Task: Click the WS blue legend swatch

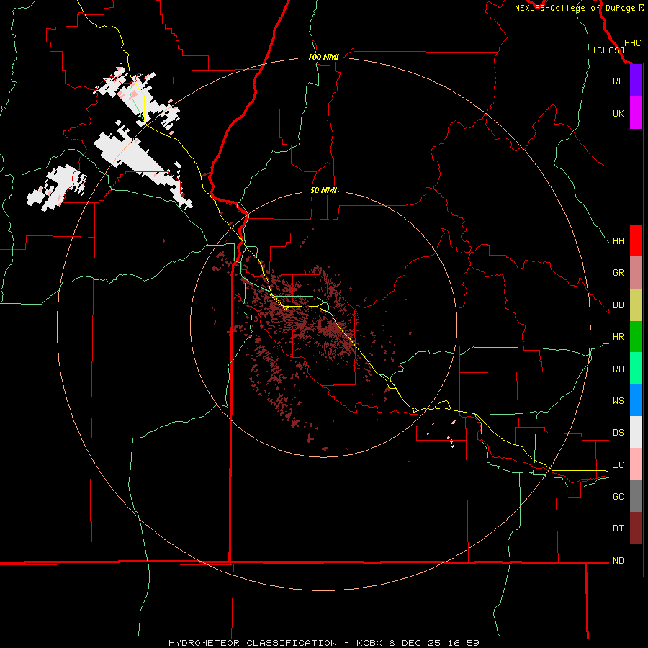Action: pyautogui.click(x=636, y=400)
